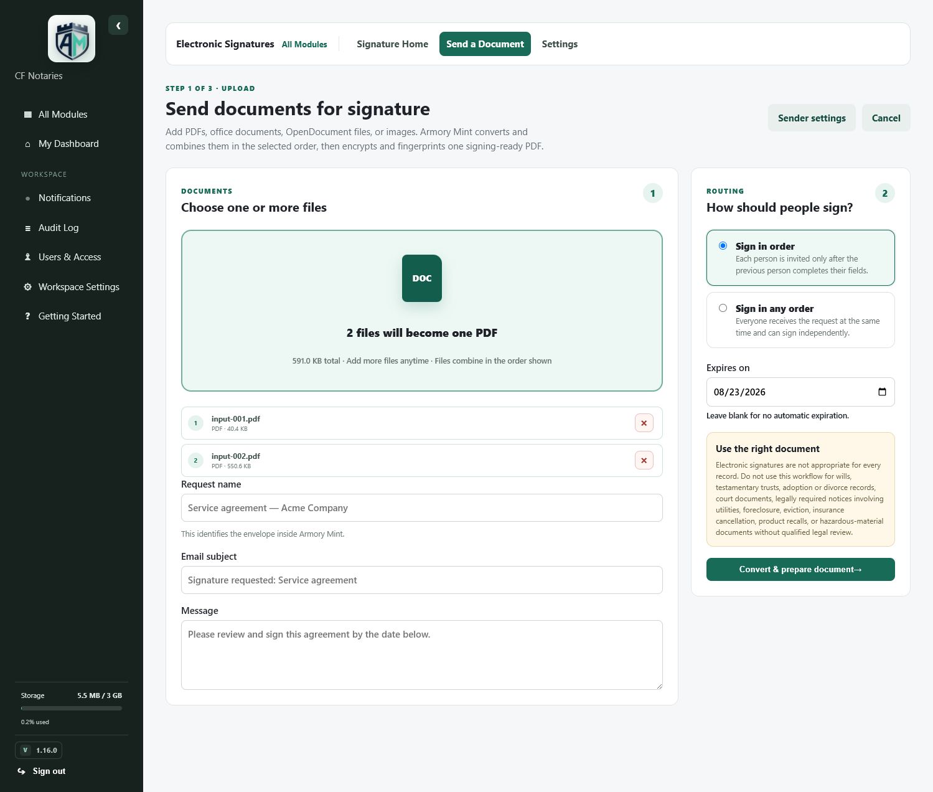Select the Sign in order radio button
The image size is (933, 792).
coord(723,246)
